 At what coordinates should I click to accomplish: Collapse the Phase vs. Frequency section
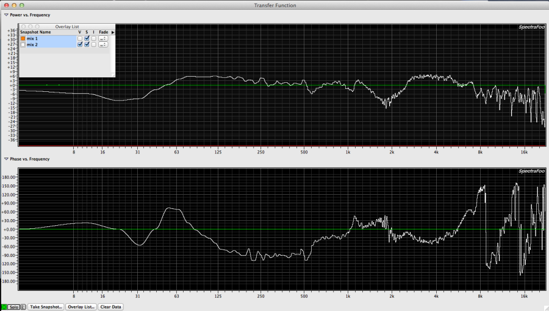6,159
